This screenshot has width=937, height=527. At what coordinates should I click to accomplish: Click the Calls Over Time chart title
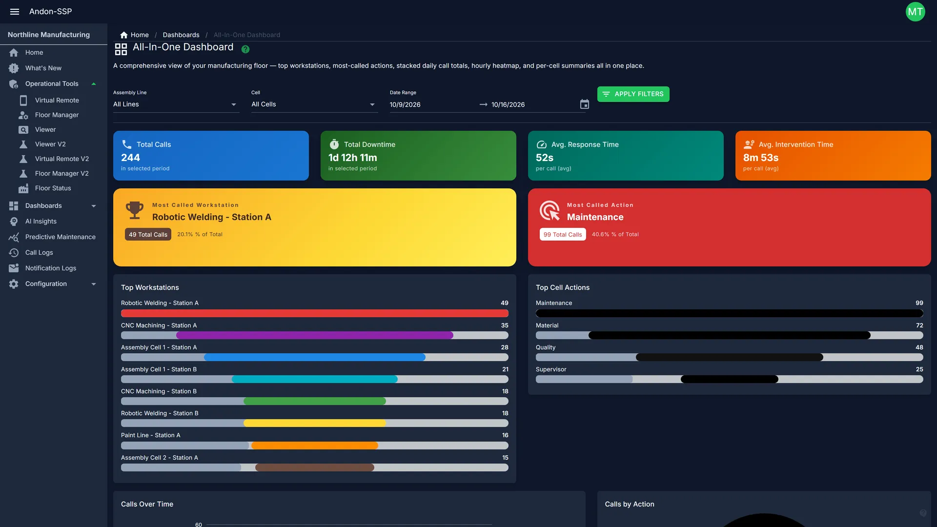coord(147,504)
